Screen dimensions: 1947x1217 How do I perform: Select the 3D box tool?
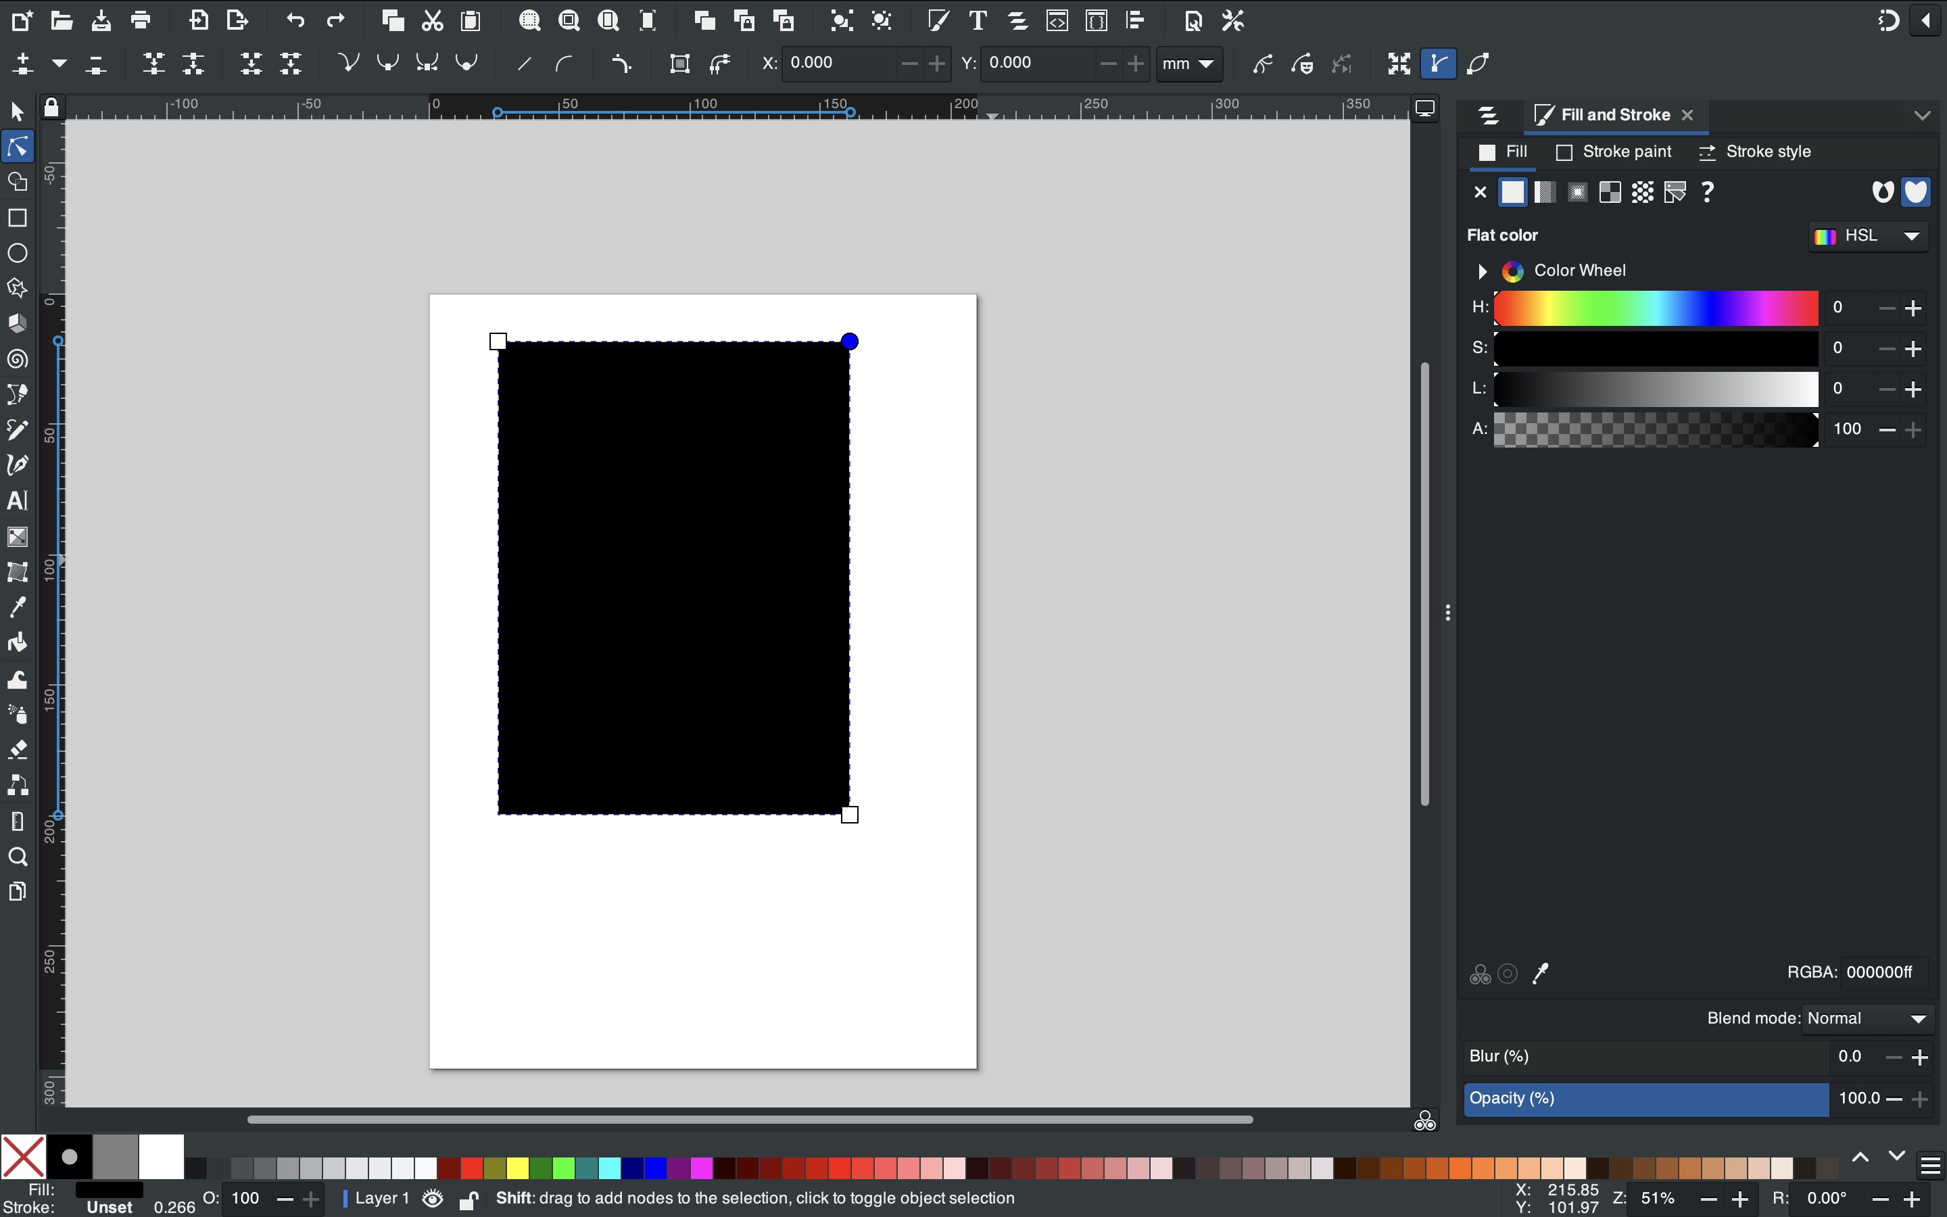point(18,324)
